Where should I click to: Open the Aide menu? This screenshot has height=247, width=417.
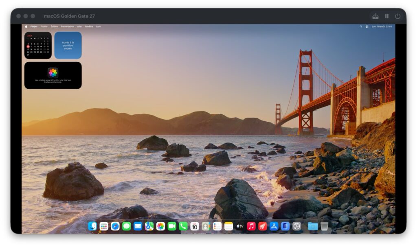tap(99, 26)
